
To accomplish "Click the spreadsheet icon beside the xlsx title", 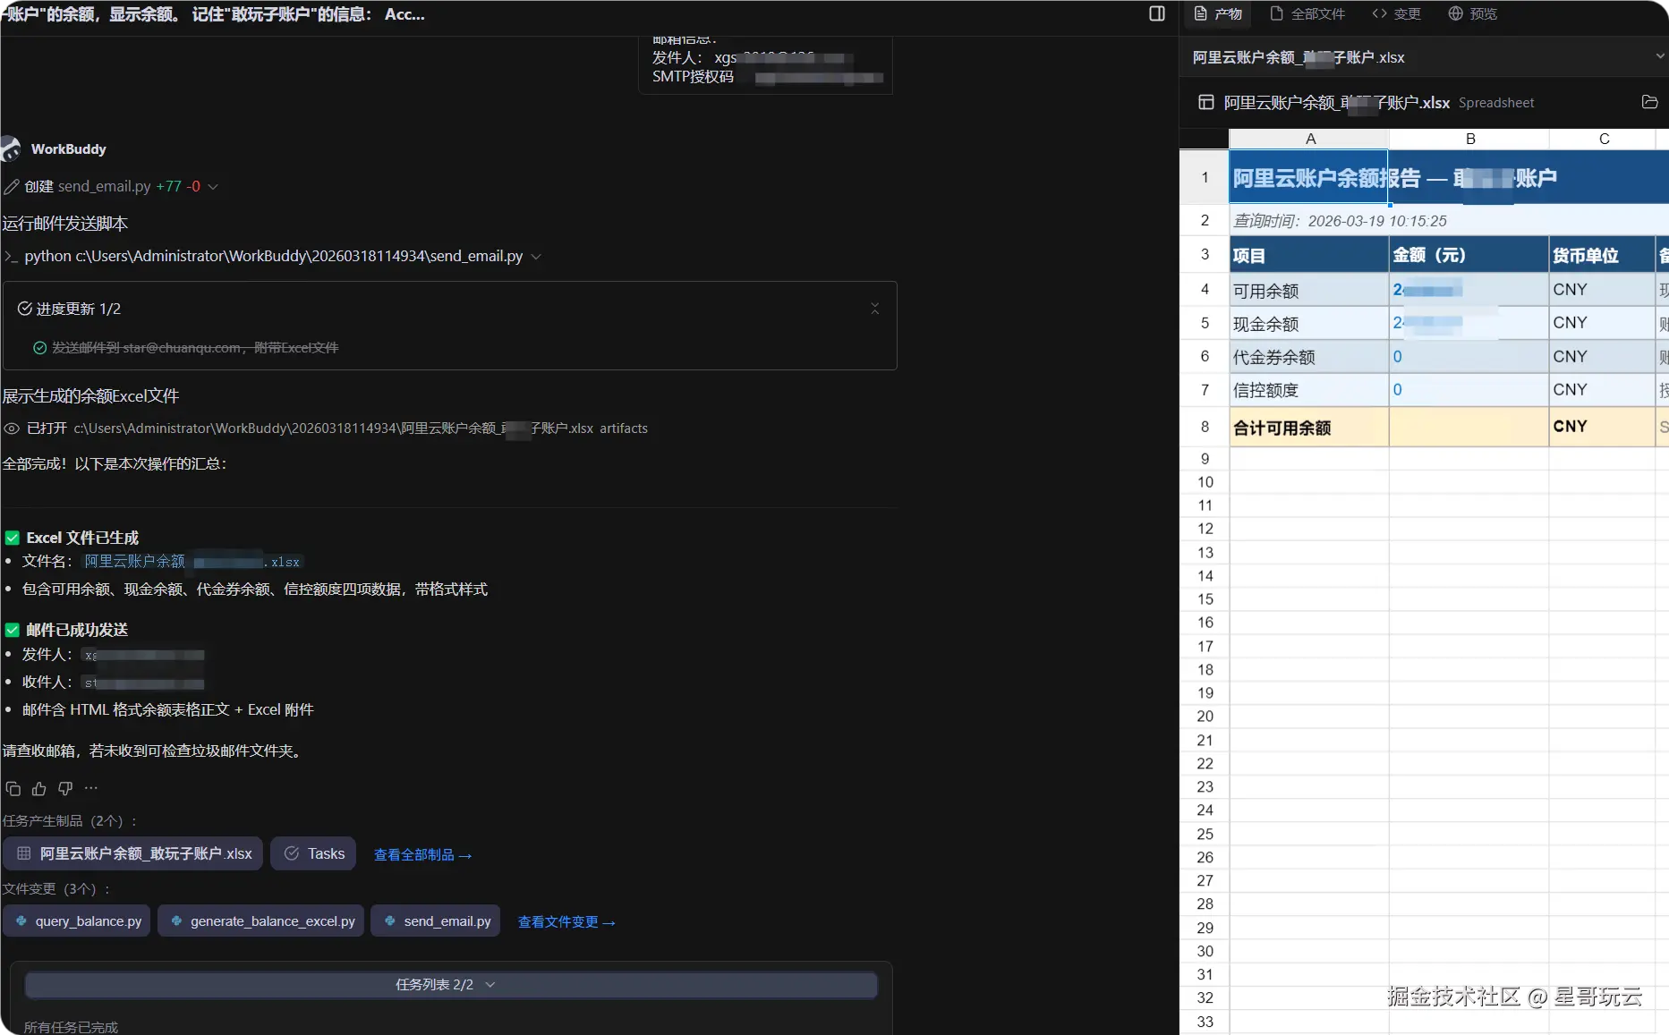I will [1206, 102].
